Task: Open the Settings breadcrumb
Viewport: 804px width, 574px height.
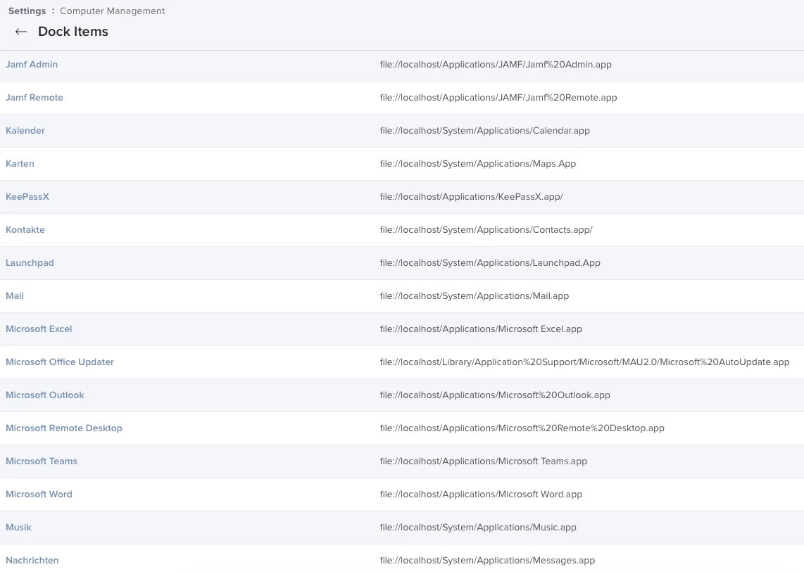Action: pos(27,11)
